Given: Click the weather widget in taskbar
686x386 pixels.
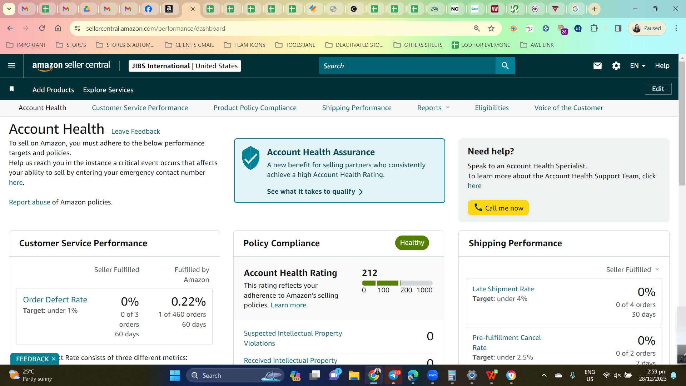Looking at the screenshot, I should pyautogui.click(x=31, y=375).
